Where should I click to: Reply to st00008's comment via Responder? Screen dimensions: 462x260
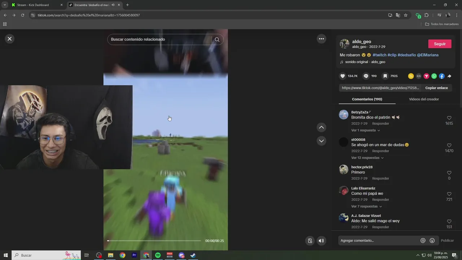click(x=380, y=151)
